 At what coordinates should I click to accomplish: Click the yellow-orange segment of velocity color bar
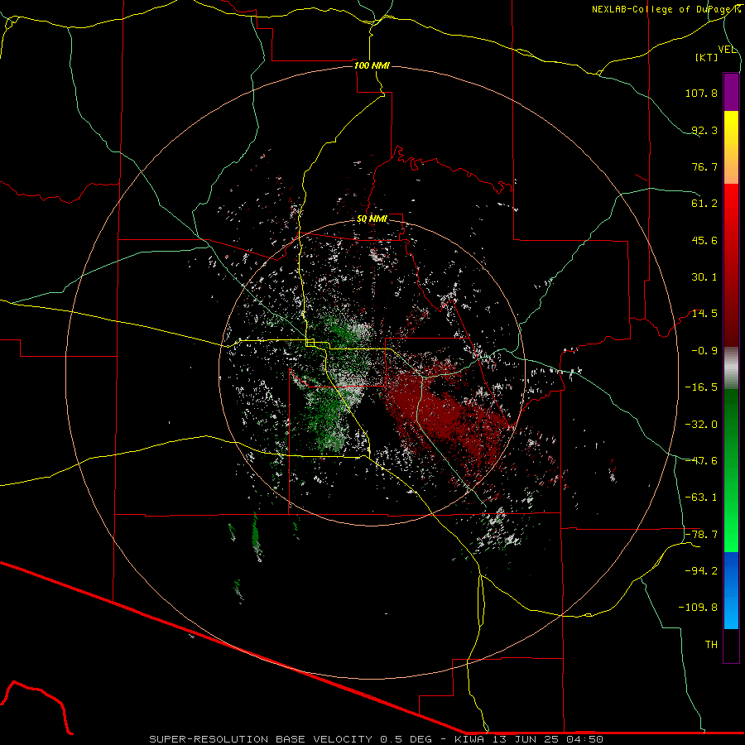pyautogui.click(x=731, y=147)
